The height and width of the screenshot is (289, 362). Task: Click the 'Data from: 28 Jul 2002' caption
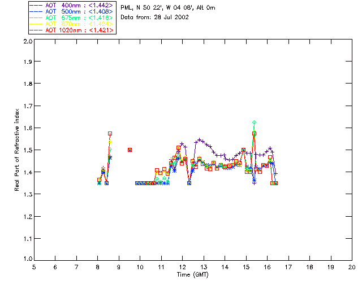pyautogui.click(x=154, y=17)
